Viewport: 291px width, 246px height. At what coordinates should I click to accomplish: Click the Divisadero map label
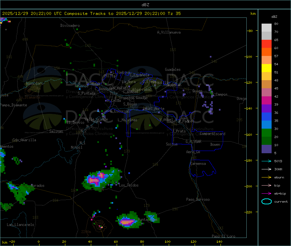pos(70,26)
